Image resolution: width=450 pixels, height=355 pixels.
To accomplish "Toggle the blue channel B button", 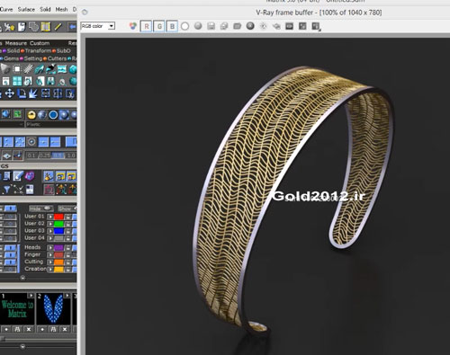I will 172,26.
